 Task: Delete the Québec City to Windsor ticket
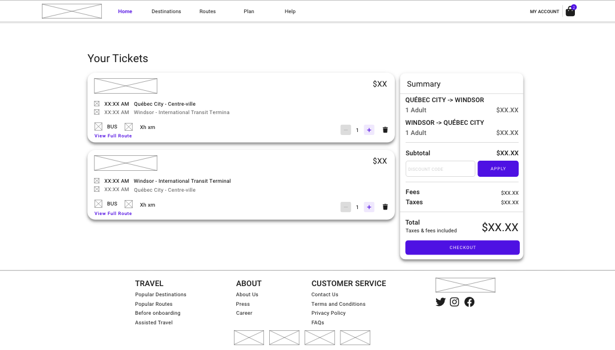pos(385,130)
